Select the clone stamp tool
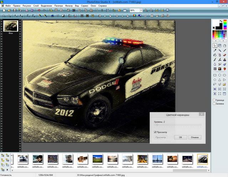This screenshot has height=177, width=228. [225, 59]
